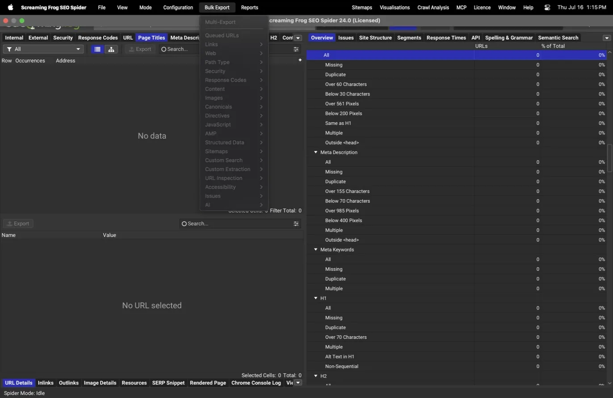Click the Value column header in the lower pane
This screenshot has width=613, height=398.
click(109, 235)
